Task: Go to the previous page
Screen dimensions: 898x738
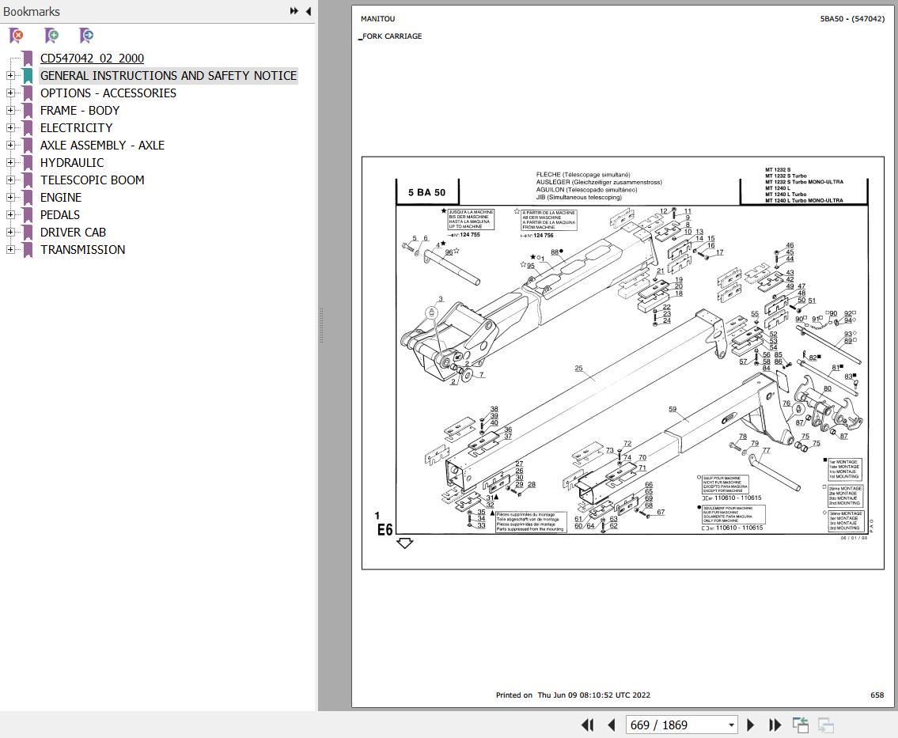Action: [611, 725]
